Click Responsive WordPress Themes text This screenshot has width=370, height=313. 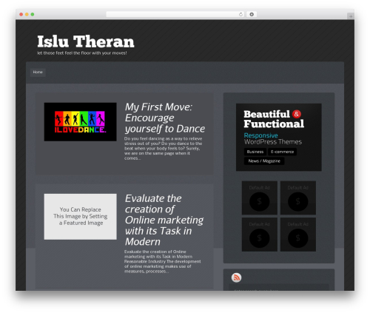tap(273, 138)
